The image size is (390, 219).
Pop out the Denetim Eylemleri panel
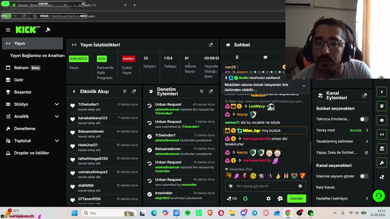coord(211,92)
